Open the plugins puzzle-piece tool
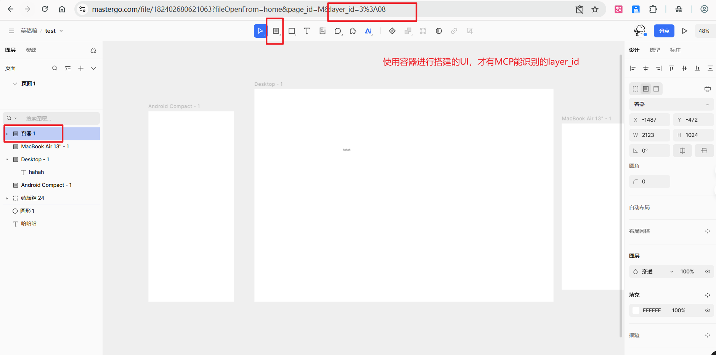 (x=353, y=31)
